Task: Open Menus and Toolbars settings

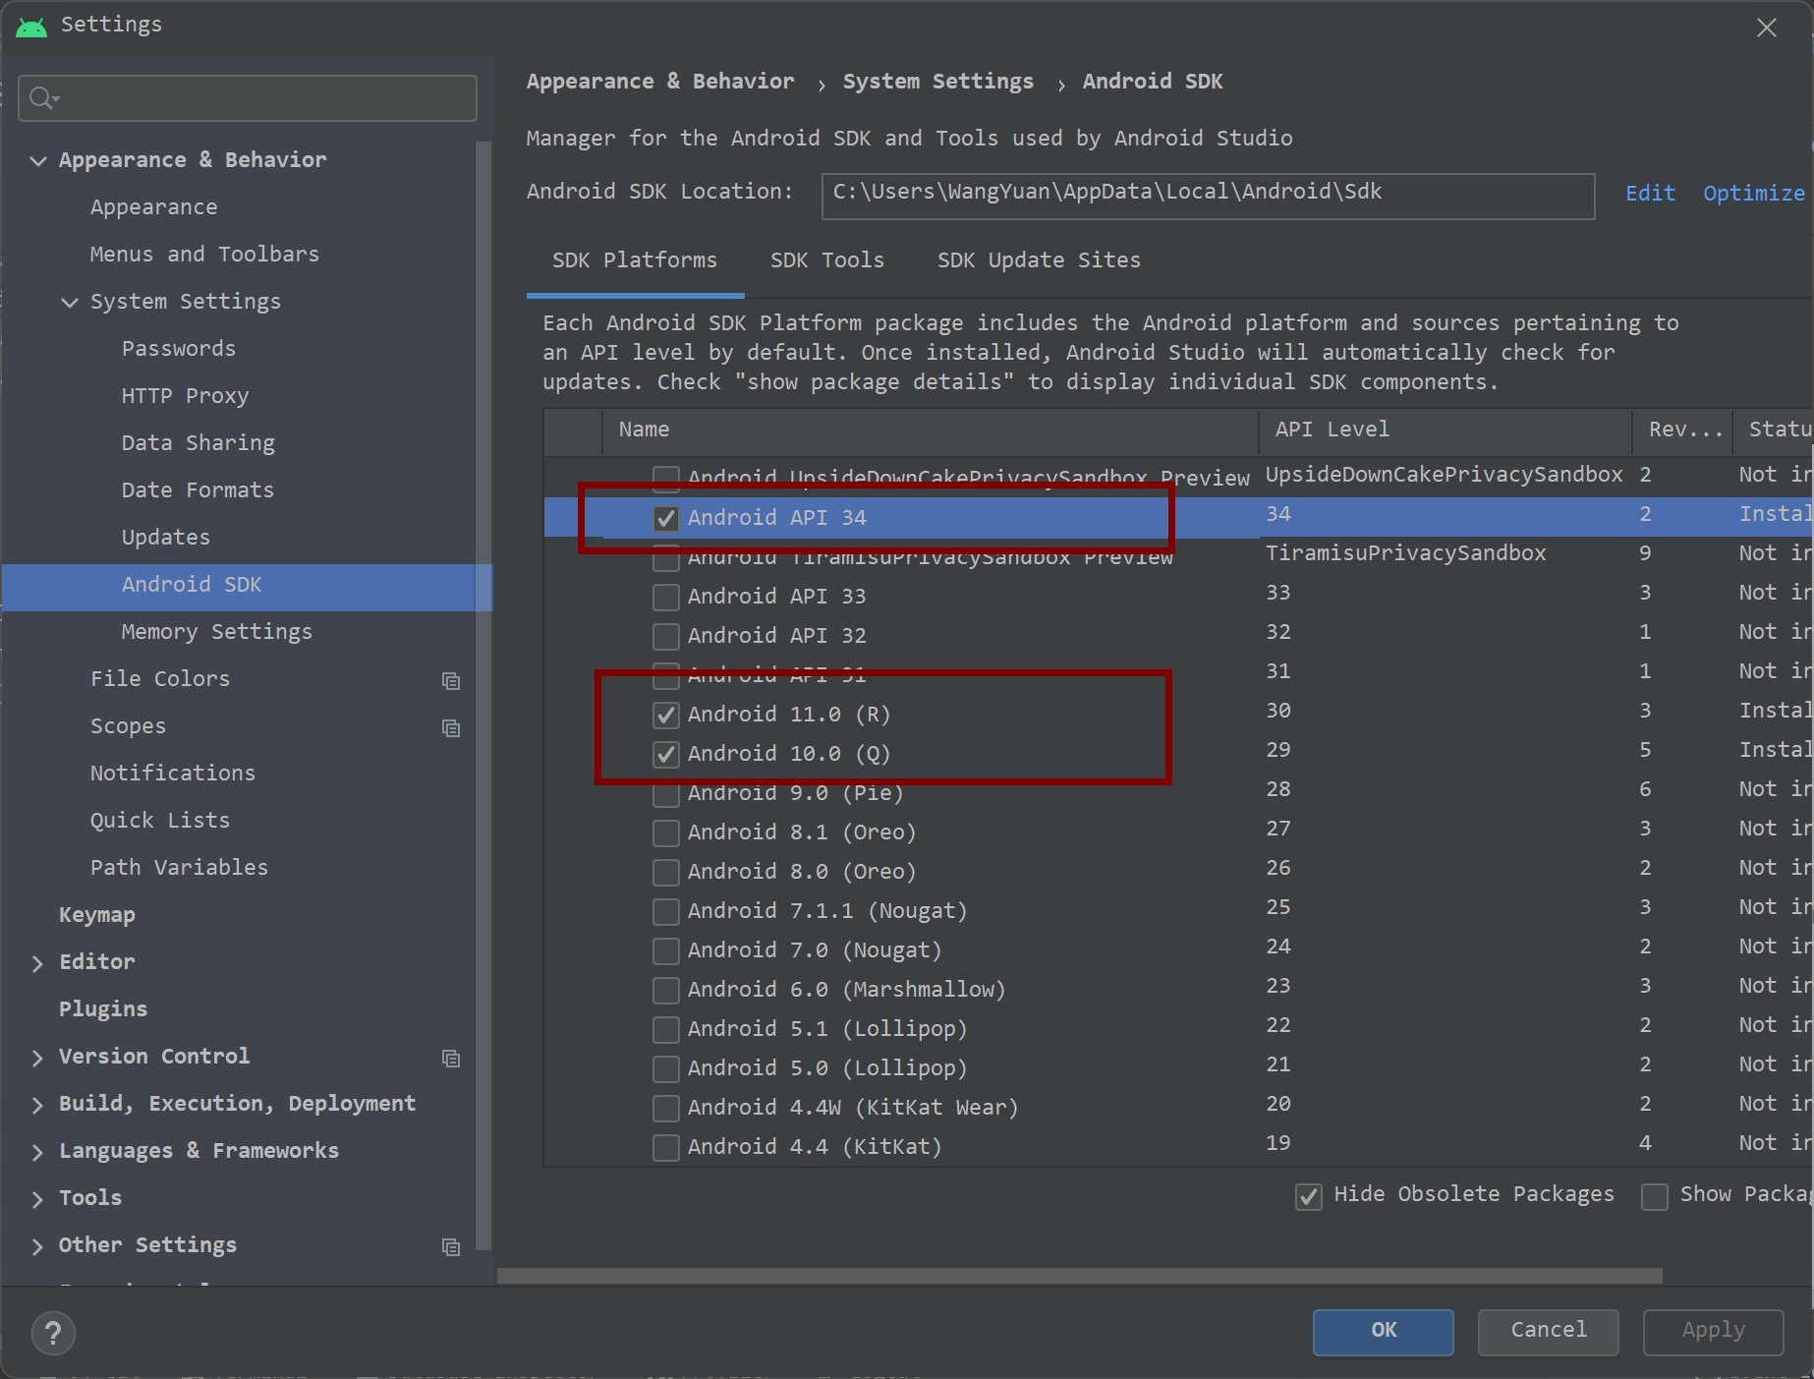Action: tap(204, 255)
